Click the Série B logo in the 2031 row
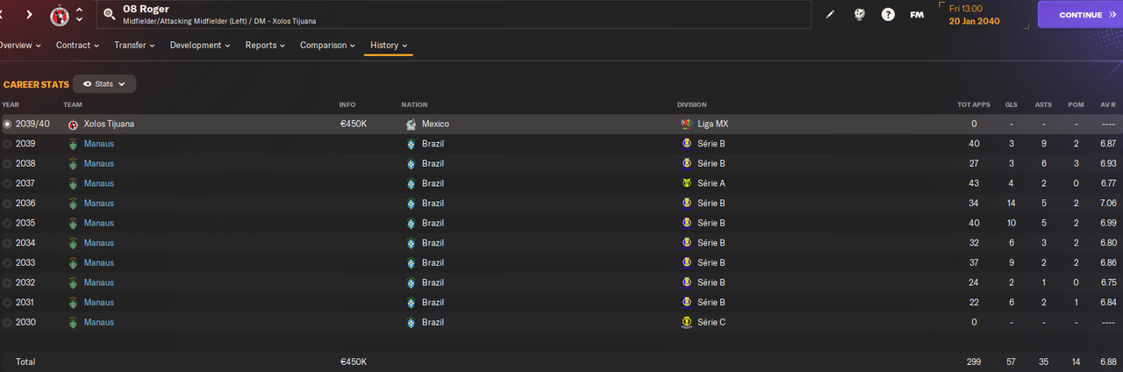This screenshot has height=372, width=1123. click(686, 303)
